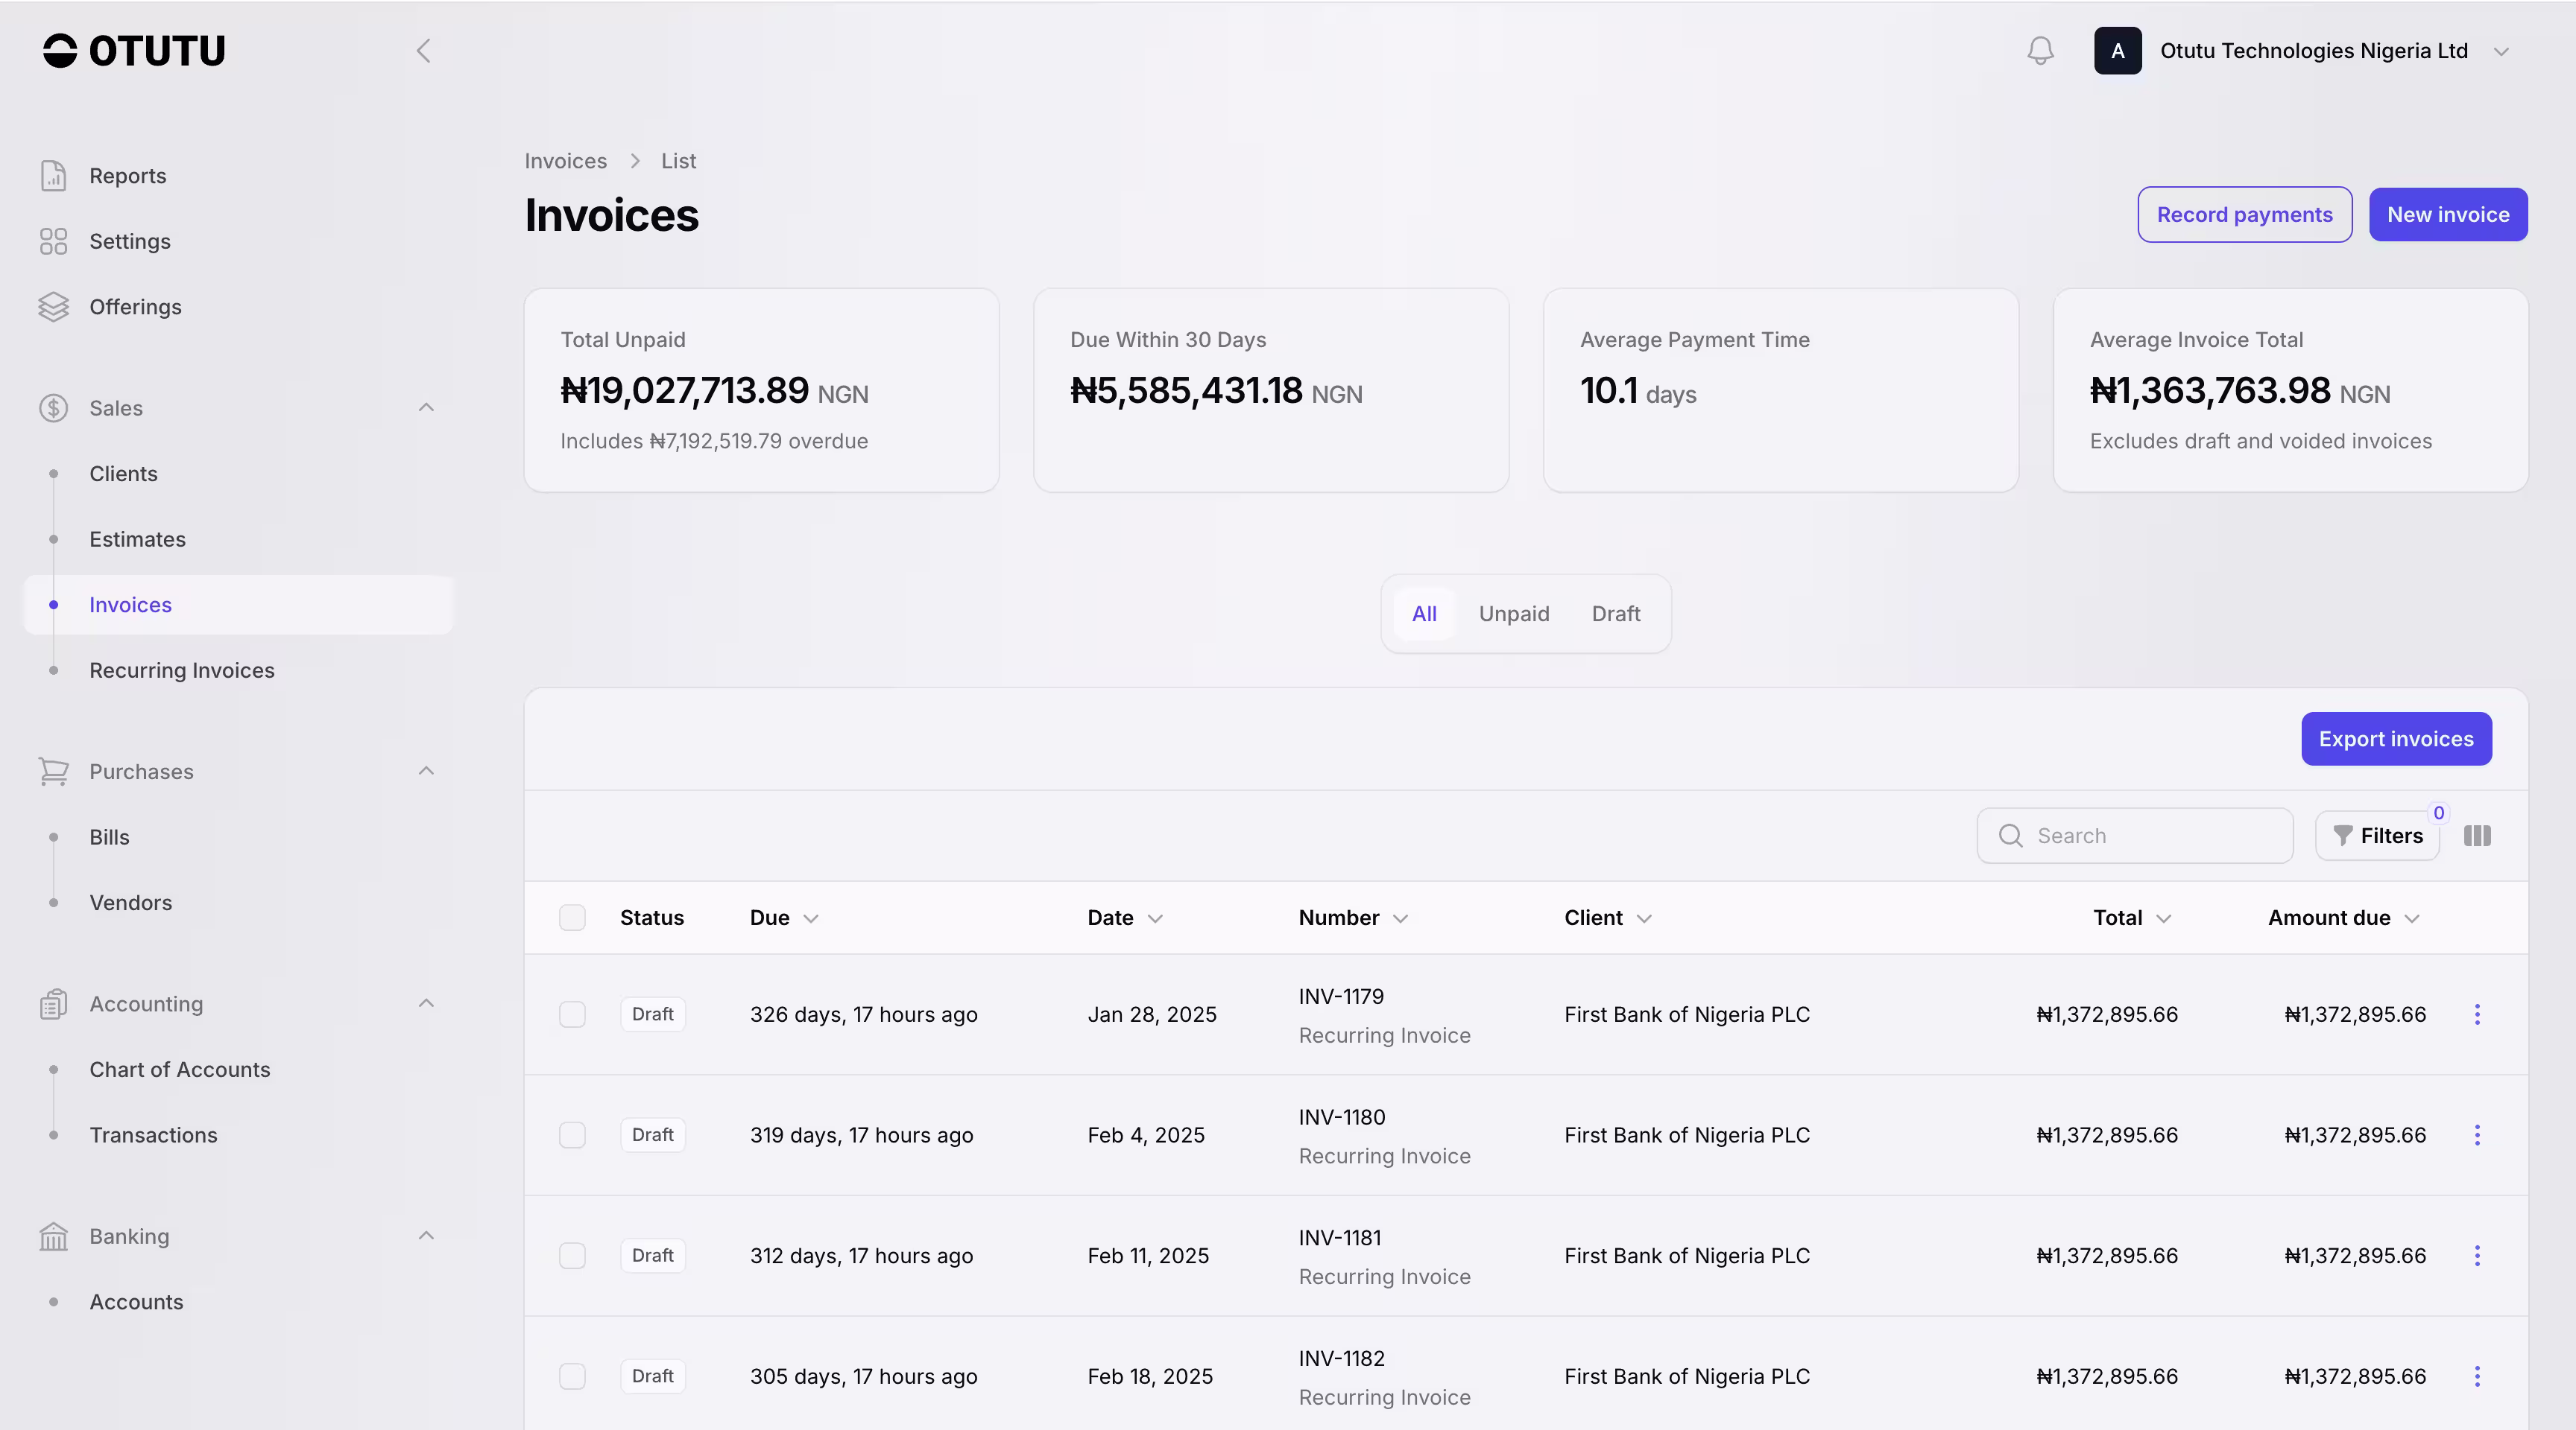
Task: Open the row actions menu for INV-1179
Action: (2477, 1014)
